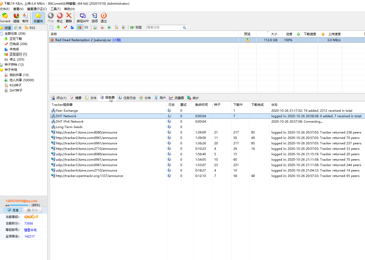Click the 磁链 magnet link button

coord(16,18)
